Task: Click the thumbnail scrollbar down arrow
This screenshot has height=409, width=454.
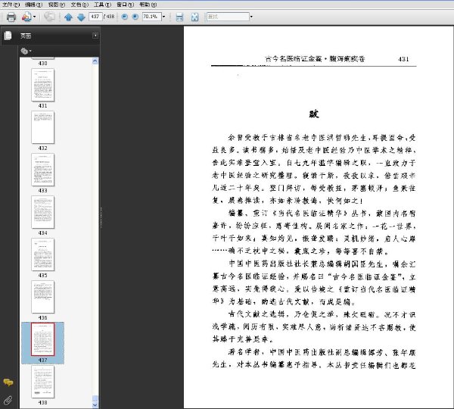Action: pos(95,405)
